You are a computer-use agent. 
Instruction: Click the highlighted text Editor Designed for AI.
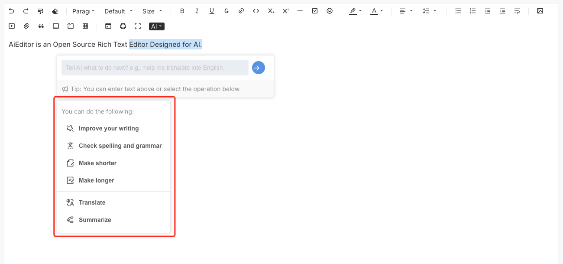[165, 44]
